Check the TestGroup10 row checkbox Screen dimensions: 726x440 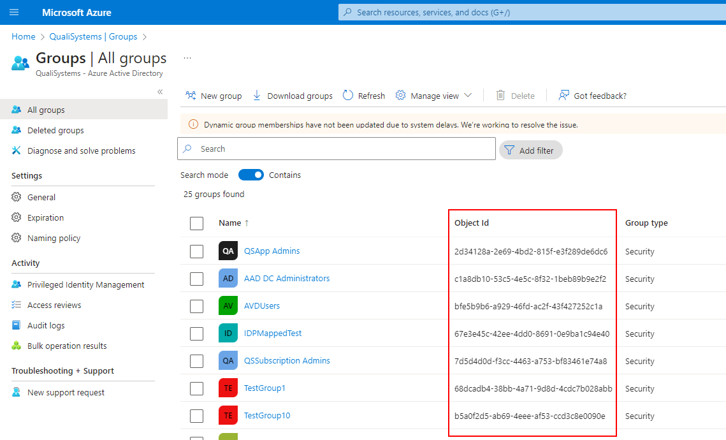pyautogui.click(x=197, y=416)
